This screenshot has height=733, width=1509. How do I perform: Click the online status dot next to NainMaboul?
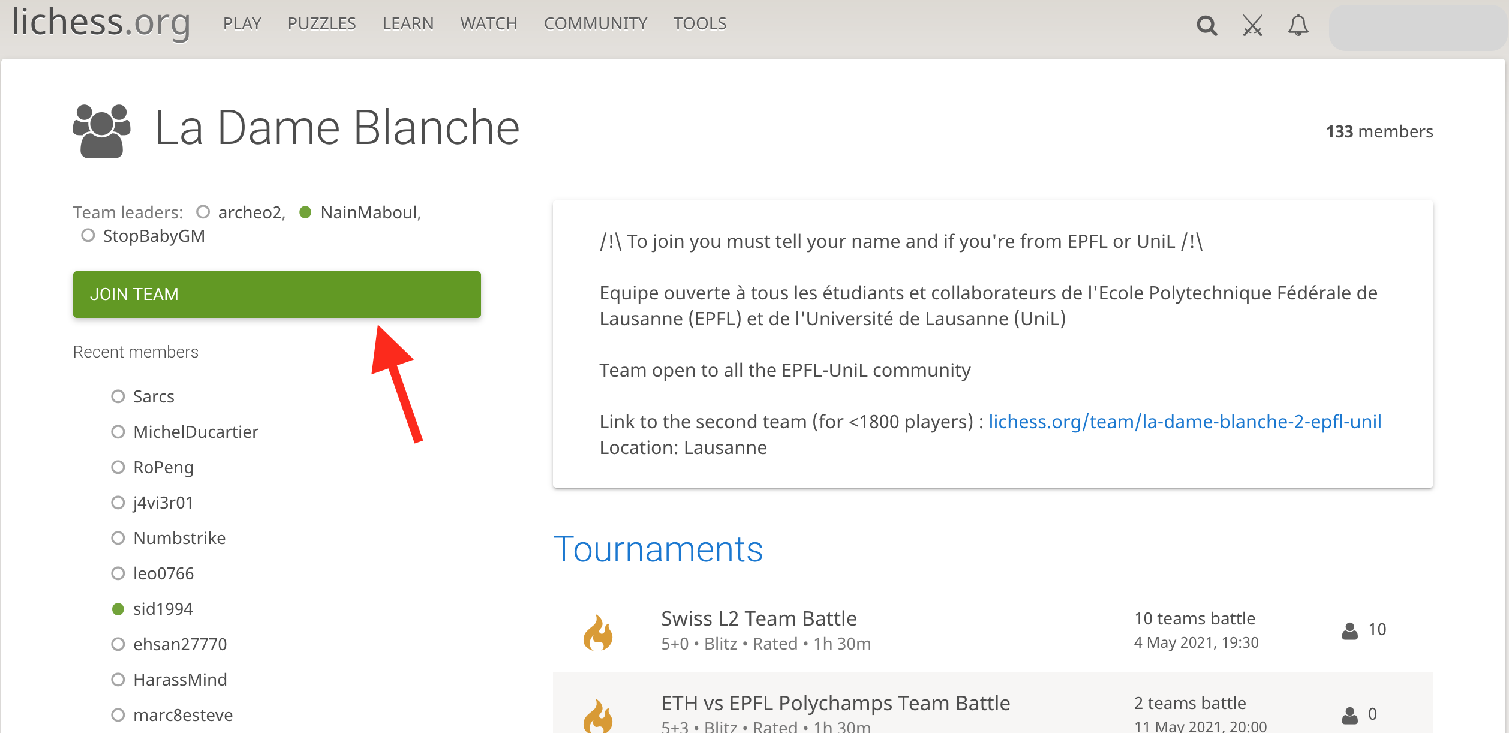305,212
